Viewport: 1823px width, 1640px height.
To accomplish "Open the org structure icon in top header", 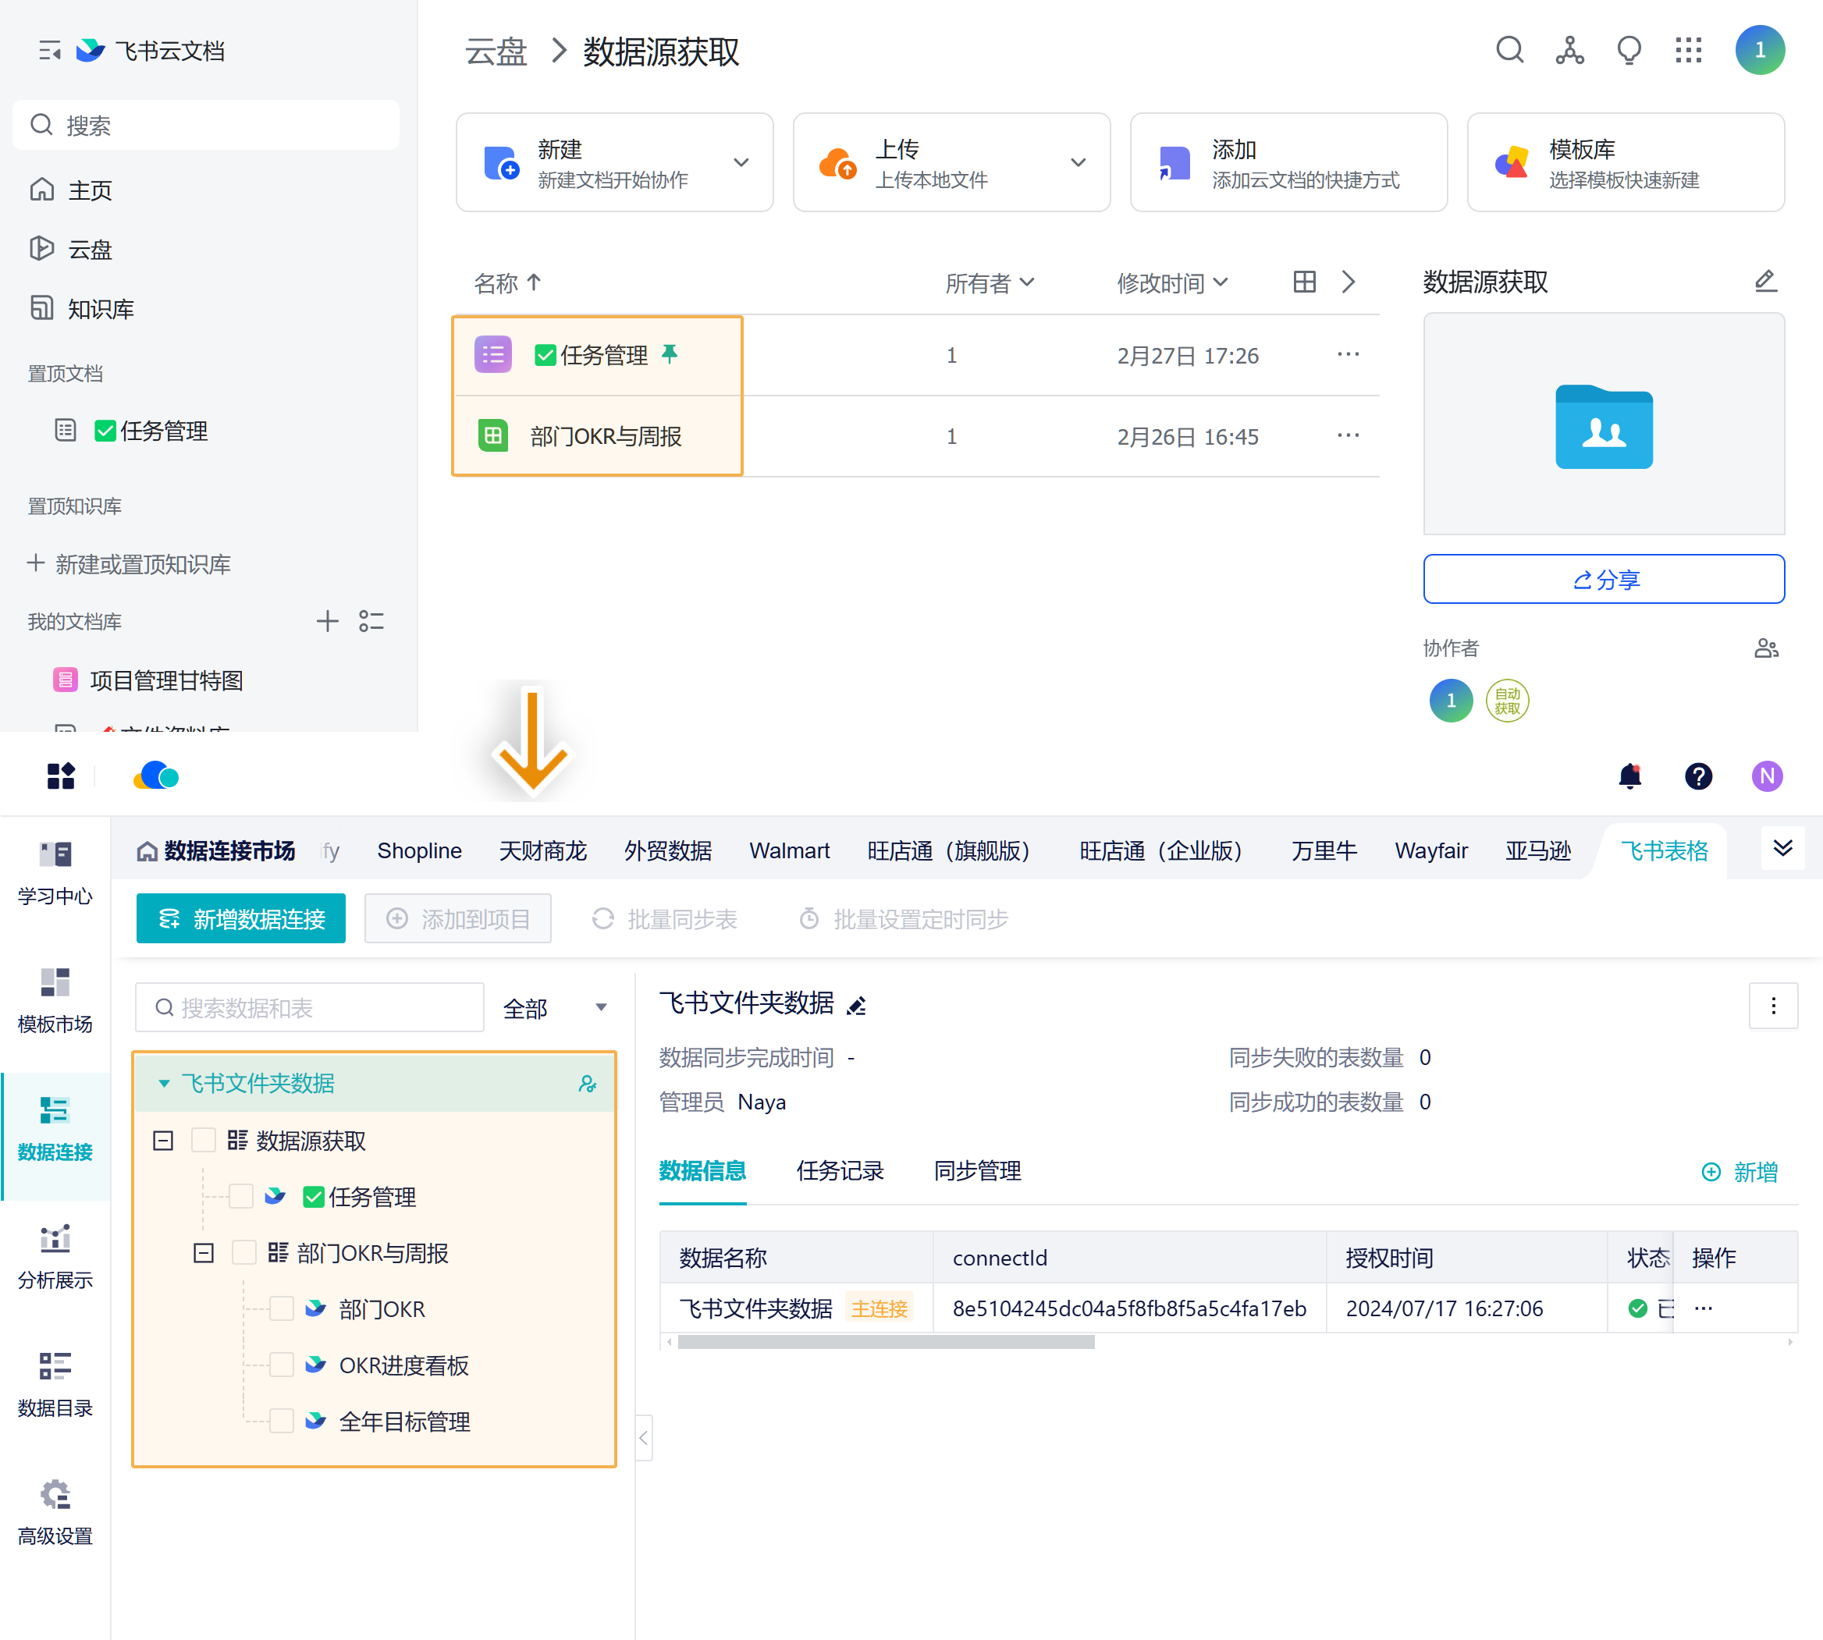I will [x=1569, y=50].
